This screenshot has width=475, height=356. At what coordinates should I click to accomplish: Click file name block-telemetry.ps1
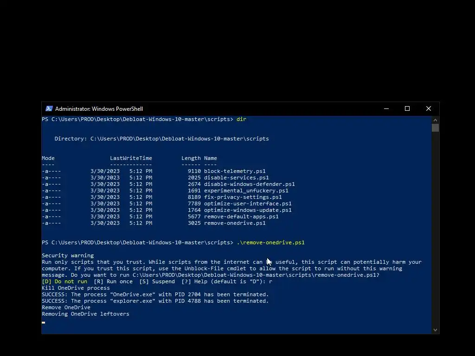pos(235,171)
